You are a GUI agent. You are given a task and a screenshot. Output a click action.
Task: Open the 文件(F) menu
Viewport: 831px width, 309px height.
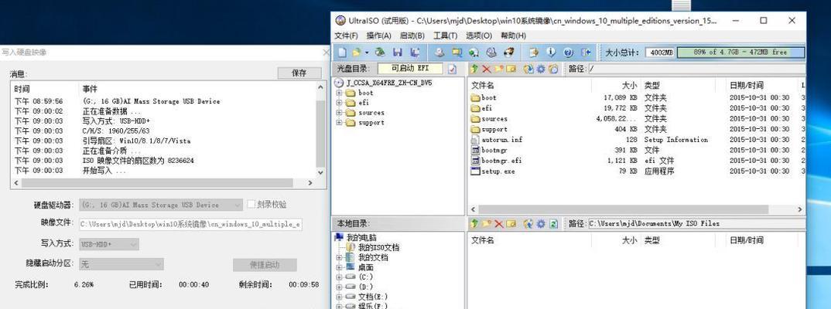click(x=346, y=36)
